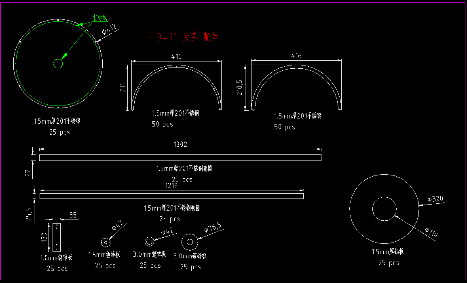Select the green "打标线" annotation label
Screen dimensions: 467x283
(x=100, y=18)
